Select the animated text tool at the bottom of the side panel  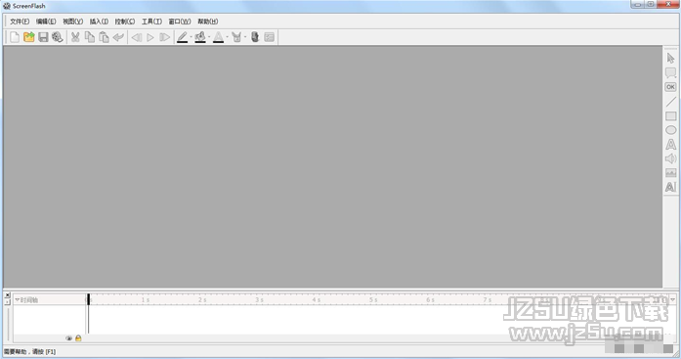670,187
